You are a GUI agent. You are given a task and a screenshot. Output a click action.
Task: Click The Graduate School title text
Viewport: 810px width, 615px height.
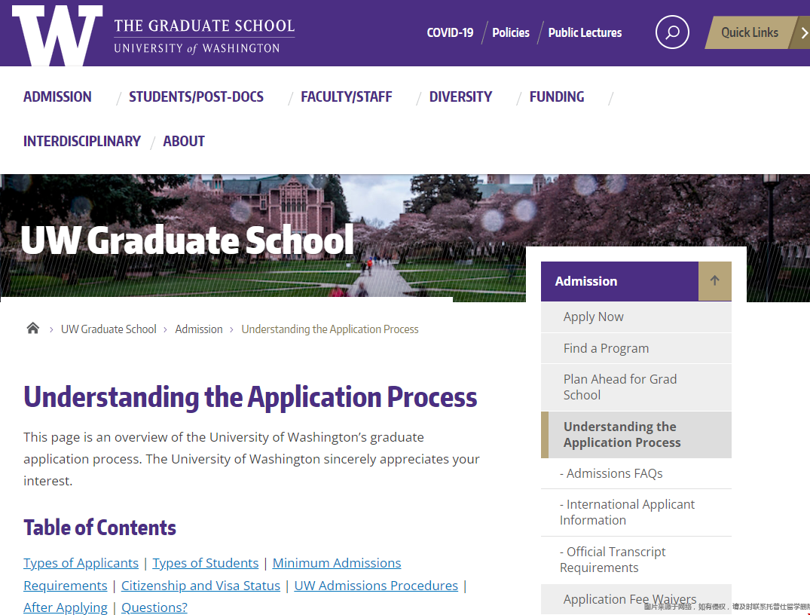pos(204,26)
